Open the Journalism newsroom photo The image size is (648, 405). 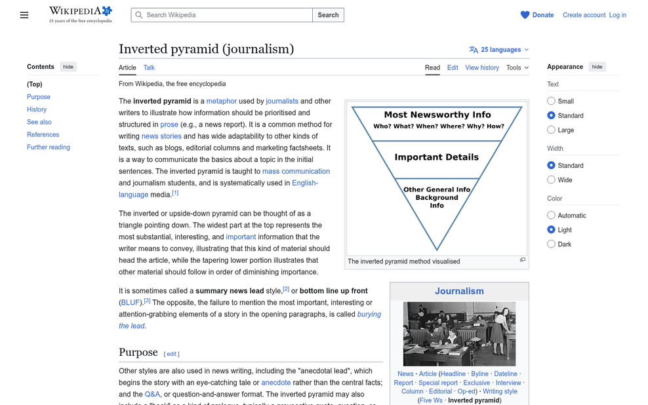tap(459, 334)
